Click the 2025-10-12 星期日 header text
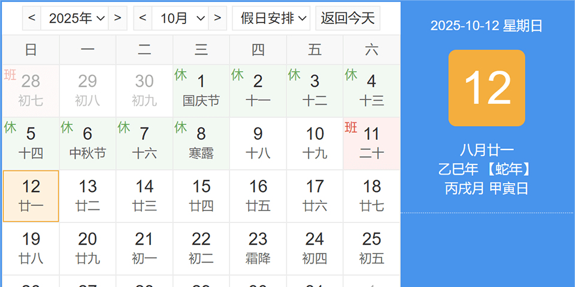This screenshot has height=287, width=575. click(486, 26)
